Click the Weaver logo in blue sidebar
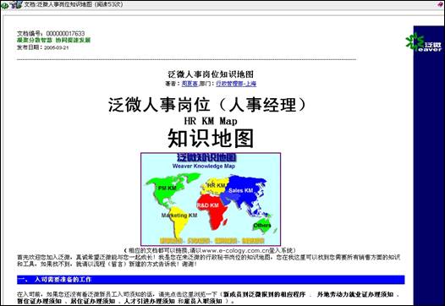Image resolution: width=445 pixels, height=306 pixels. pos(424,42)
